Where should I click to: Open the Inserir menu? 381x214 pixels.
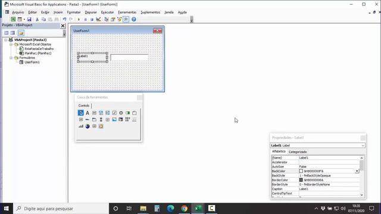[x=58, y=12]
